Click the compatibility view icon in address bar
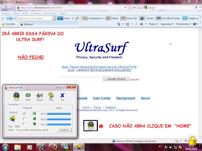The height and width of the screenshot is (151, 202). [129, 8]
